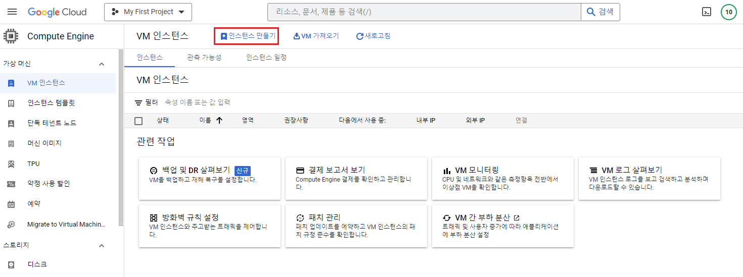743x277 pixels.
Task: Click the Compute Engine chip icon
Action: pos(11,36)
